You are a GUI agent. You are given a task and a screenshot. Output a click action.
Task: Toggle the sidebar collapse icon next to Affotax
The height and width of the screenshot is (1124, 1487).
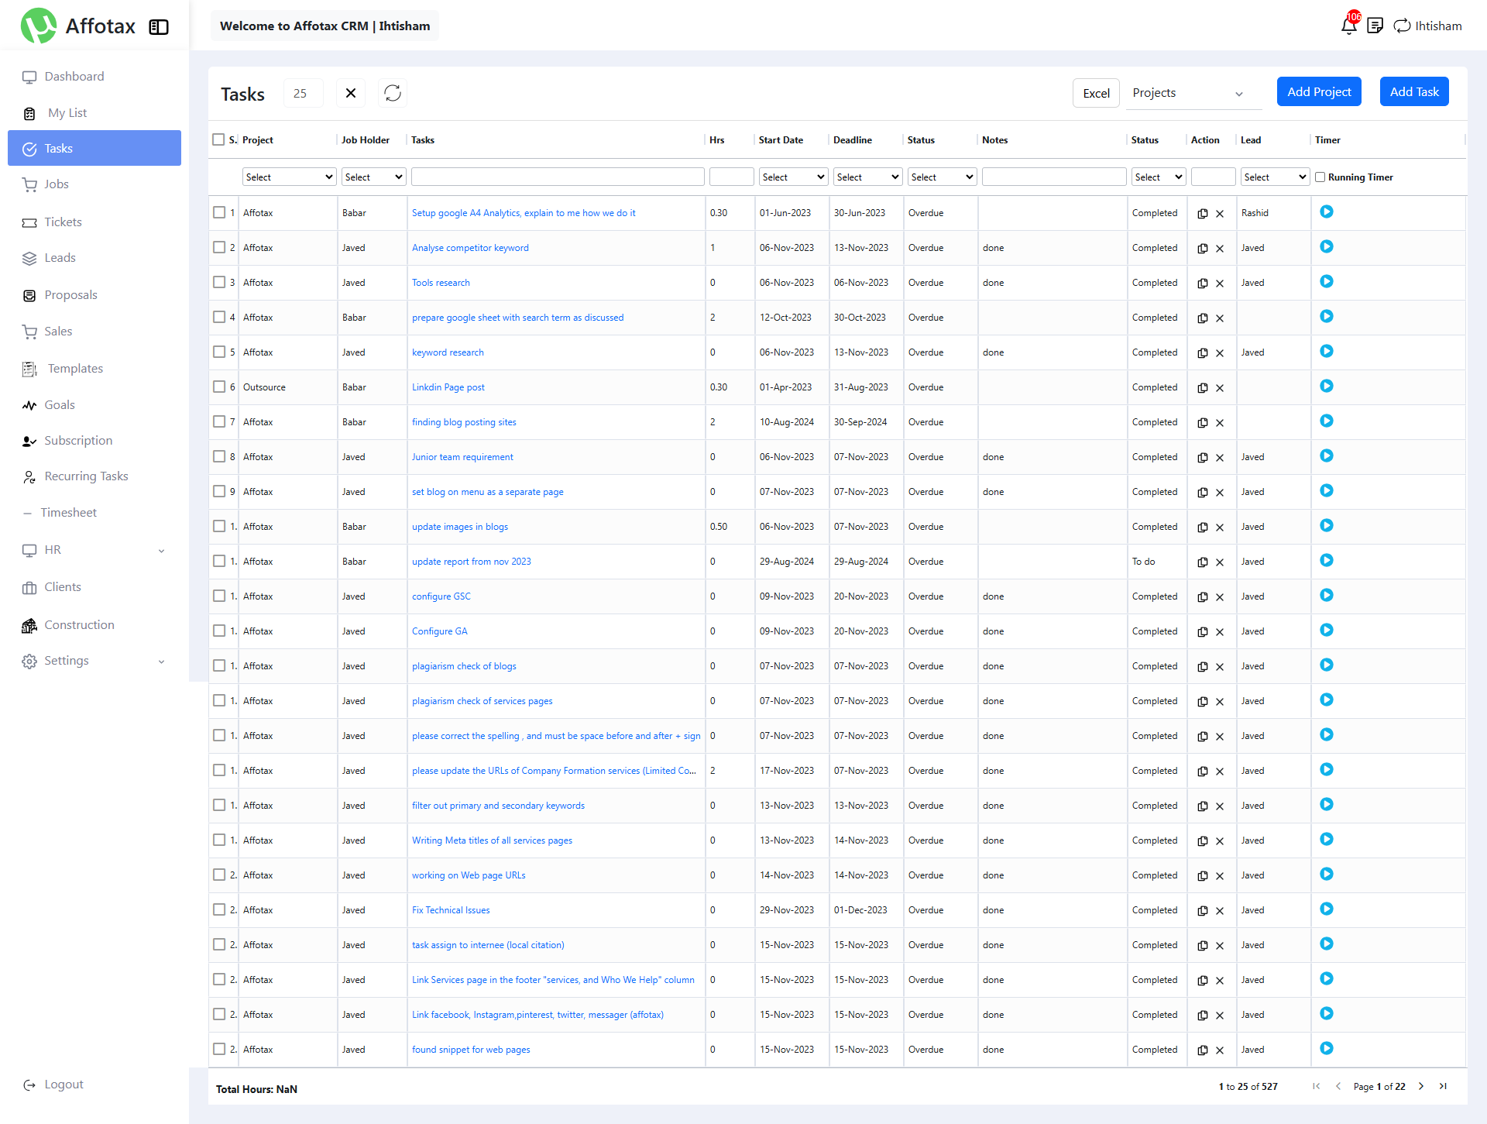point(159,27)
